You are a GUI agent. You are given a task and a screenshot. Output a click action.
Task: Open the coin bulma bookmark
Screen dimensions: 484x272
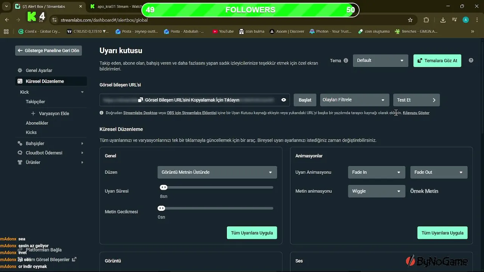(252, 31)
